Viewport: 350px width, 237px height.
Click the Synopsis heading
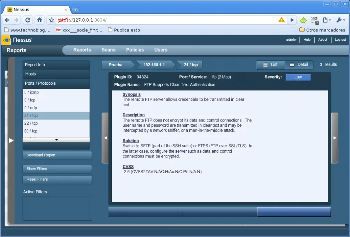pos(132,94)
